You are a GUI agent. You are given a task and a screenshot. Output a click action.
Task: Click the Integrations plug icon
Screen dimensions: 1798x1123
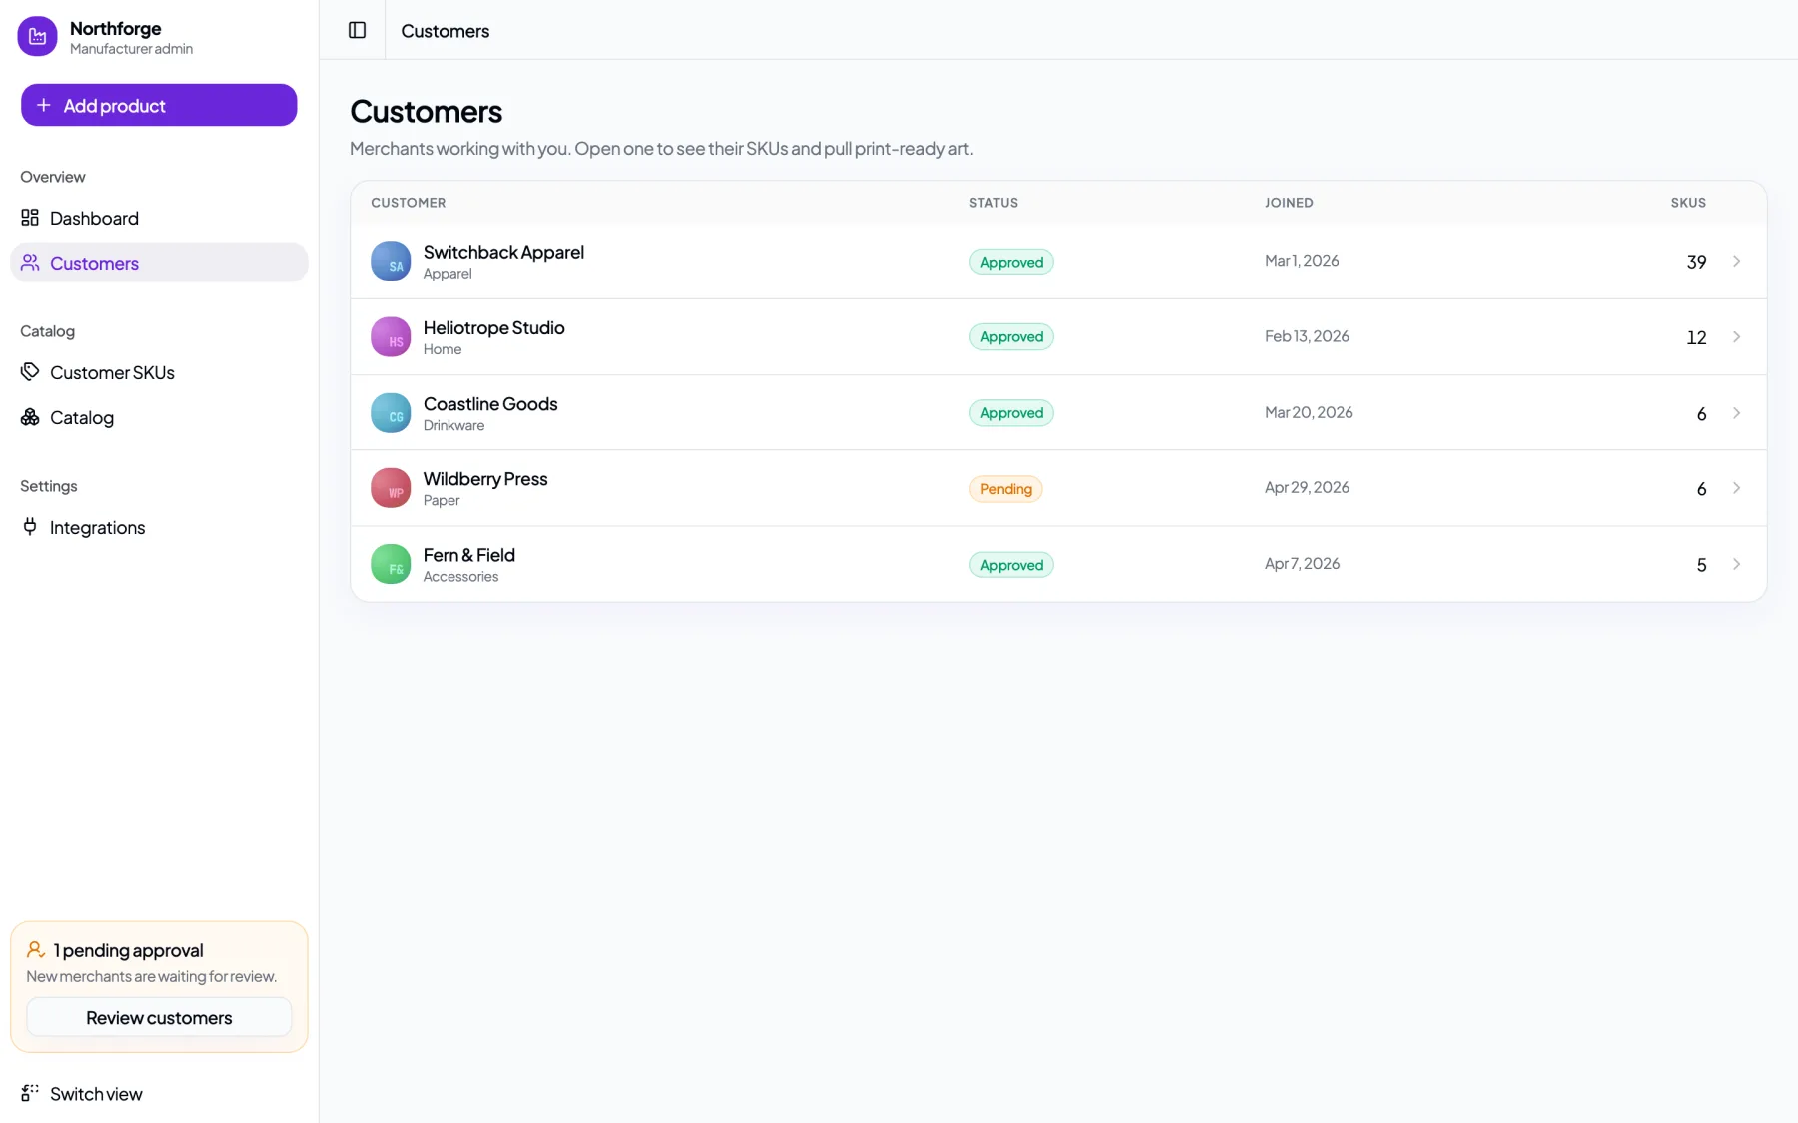tap(30, 526)
